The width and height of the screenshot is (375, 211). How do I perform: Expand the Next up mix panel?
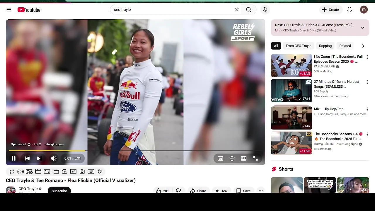click(363, 28)
